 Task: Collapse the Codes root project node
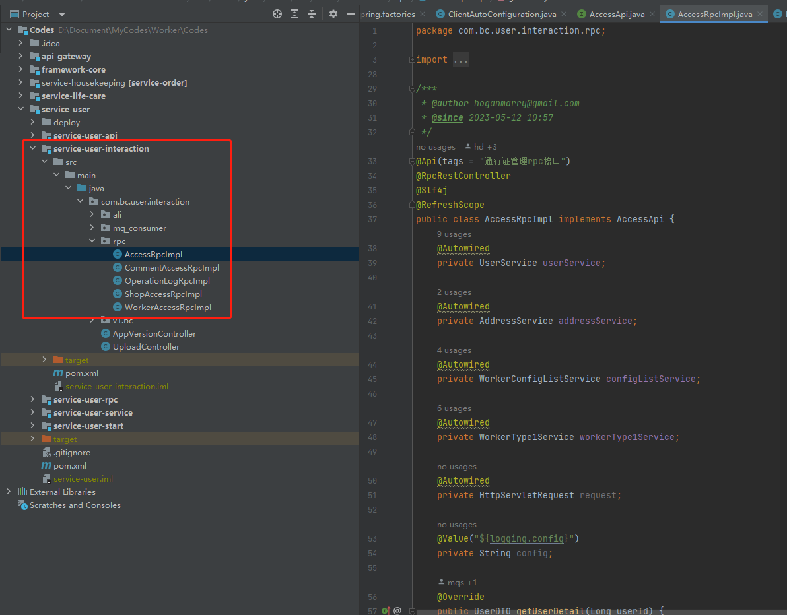pyautogui.click(x=9, y=30)
